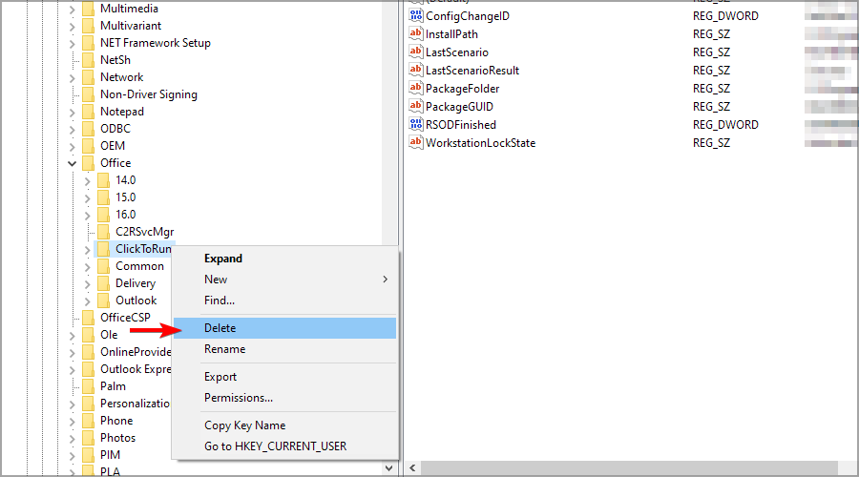
Task: Open the New submenu arrow
Action: [386, 280]
